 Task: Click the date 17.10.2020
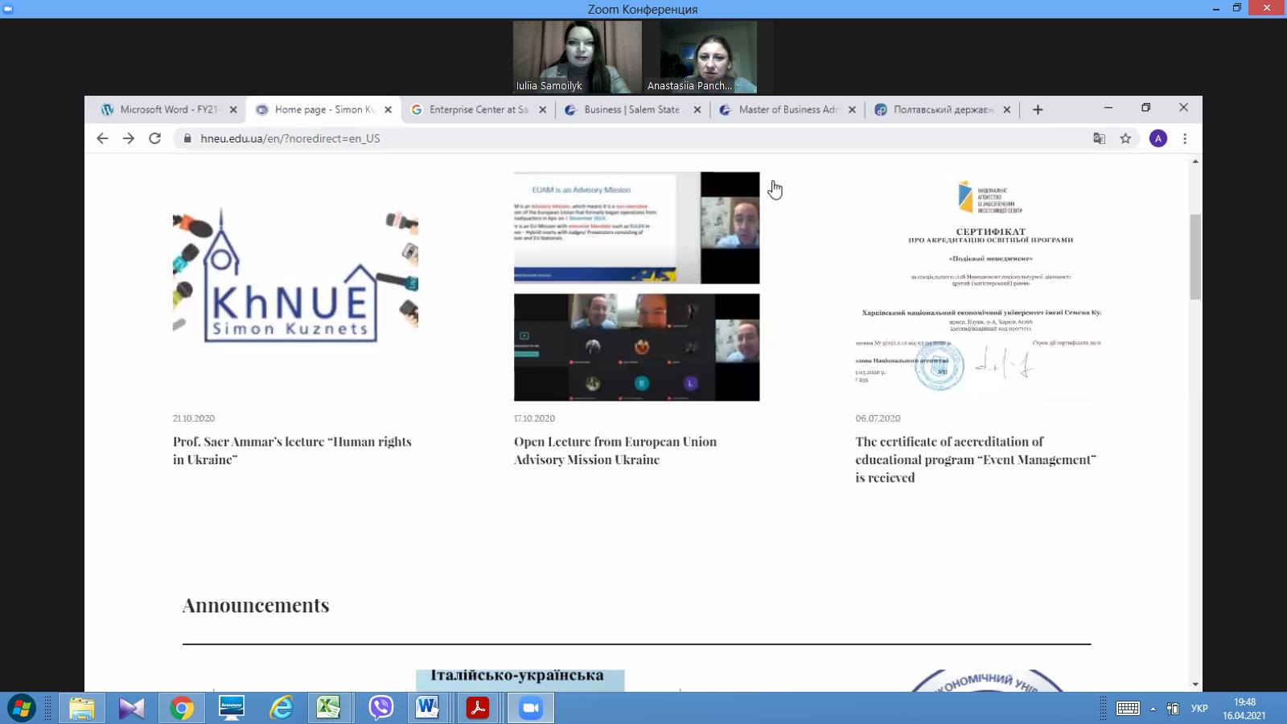pyautogui.click(x=534, y=418)
